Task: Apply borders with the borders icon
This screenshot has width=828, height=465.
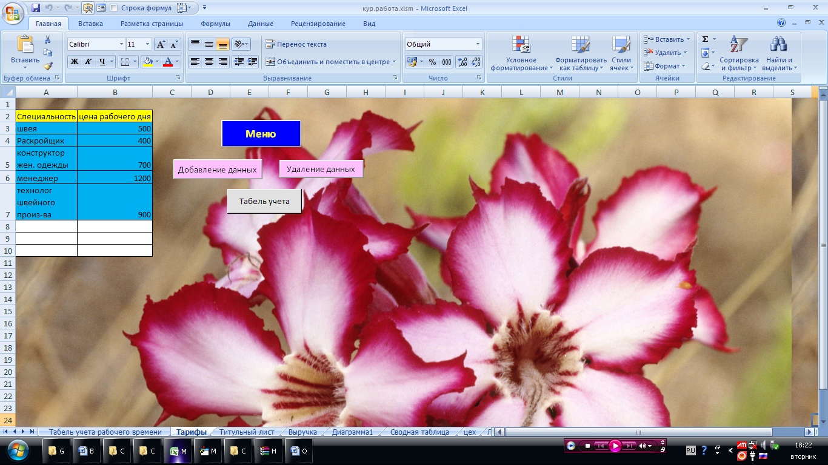Action: pyautogui.click(x=124, y=62)
